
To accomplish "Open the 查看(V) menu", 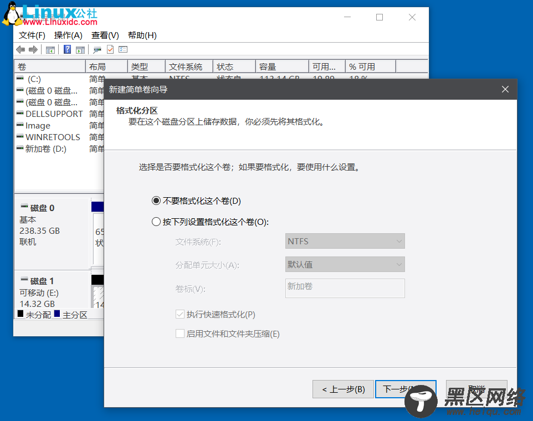I will (x=105, y=35).
